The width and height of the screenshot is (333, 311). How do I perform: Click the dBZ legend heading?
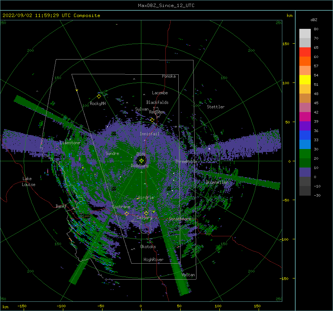(314, 20)
